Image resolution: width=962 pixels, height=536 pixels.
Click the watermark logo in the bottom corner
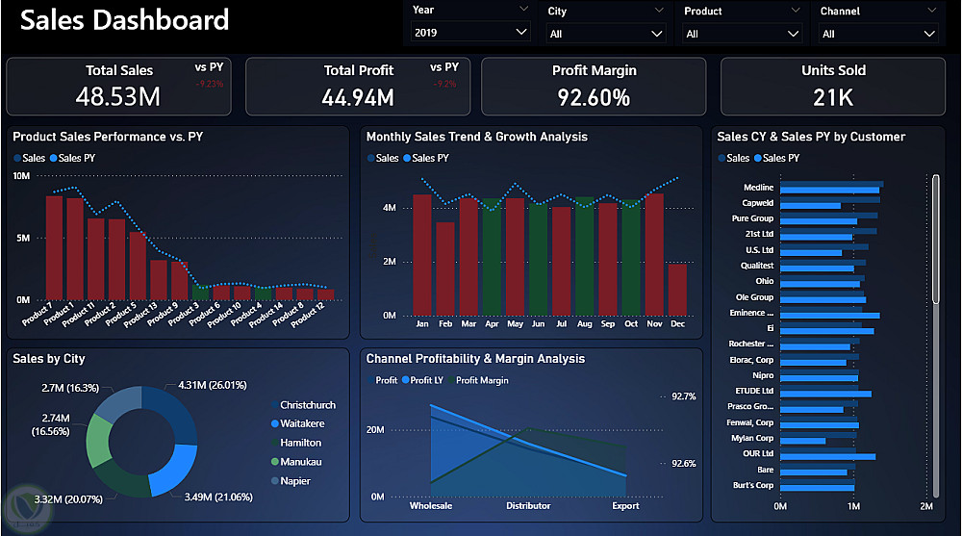pos(27,508)
